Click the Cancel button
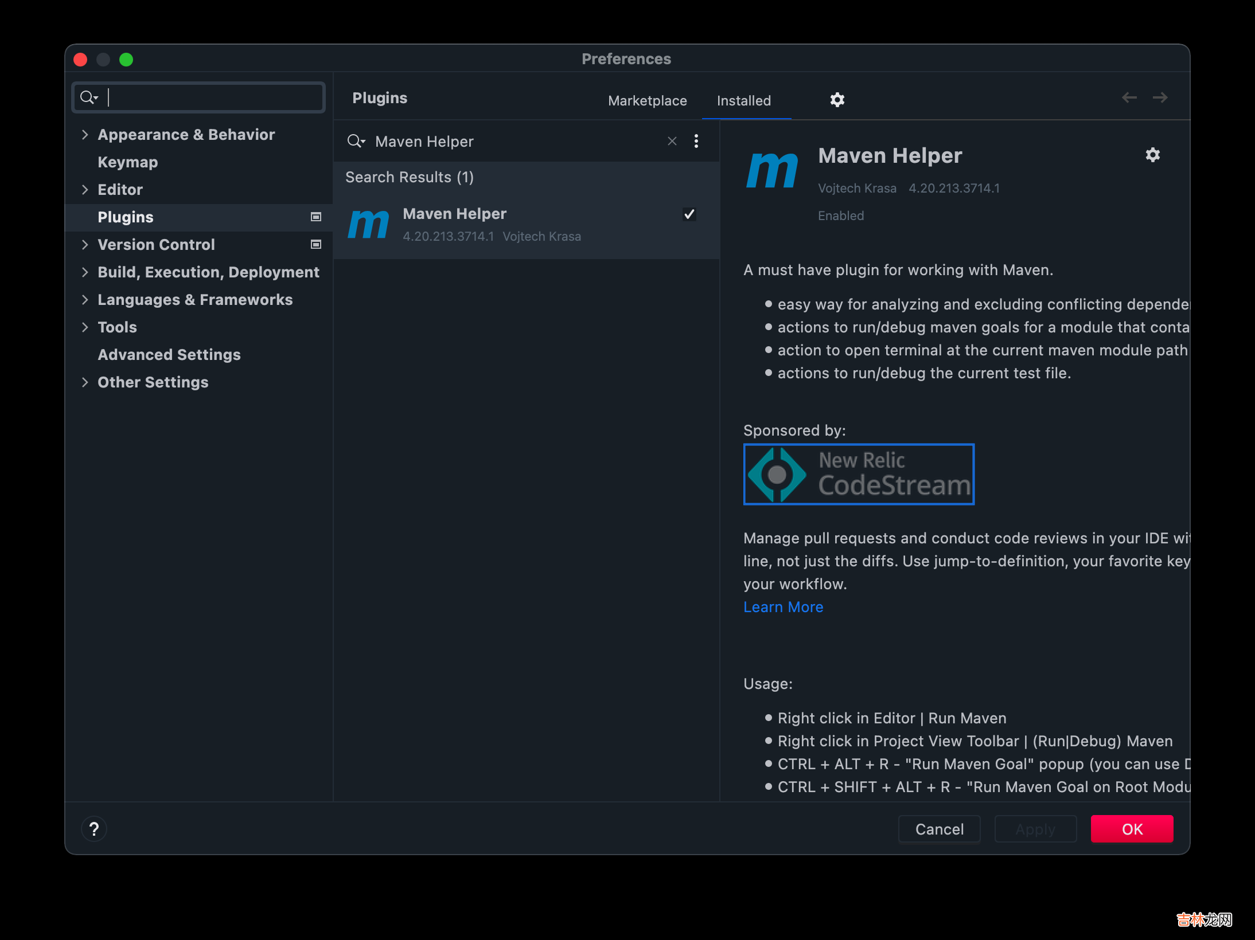The height and width of the screenshot is (940, 1255). coord(940,829)
